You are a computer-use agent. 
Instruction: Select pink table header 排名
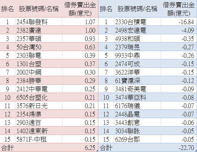tap(7, 9)
